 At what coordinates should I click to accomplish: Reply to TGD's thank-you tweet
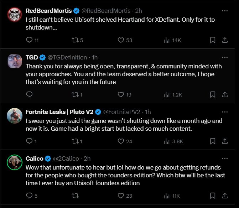29,94
